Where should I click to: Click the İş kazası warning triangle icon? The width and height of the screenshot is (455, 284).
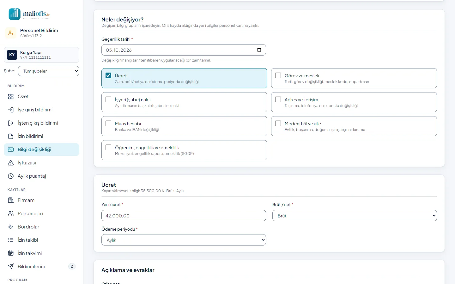click(x=11, y=163)
